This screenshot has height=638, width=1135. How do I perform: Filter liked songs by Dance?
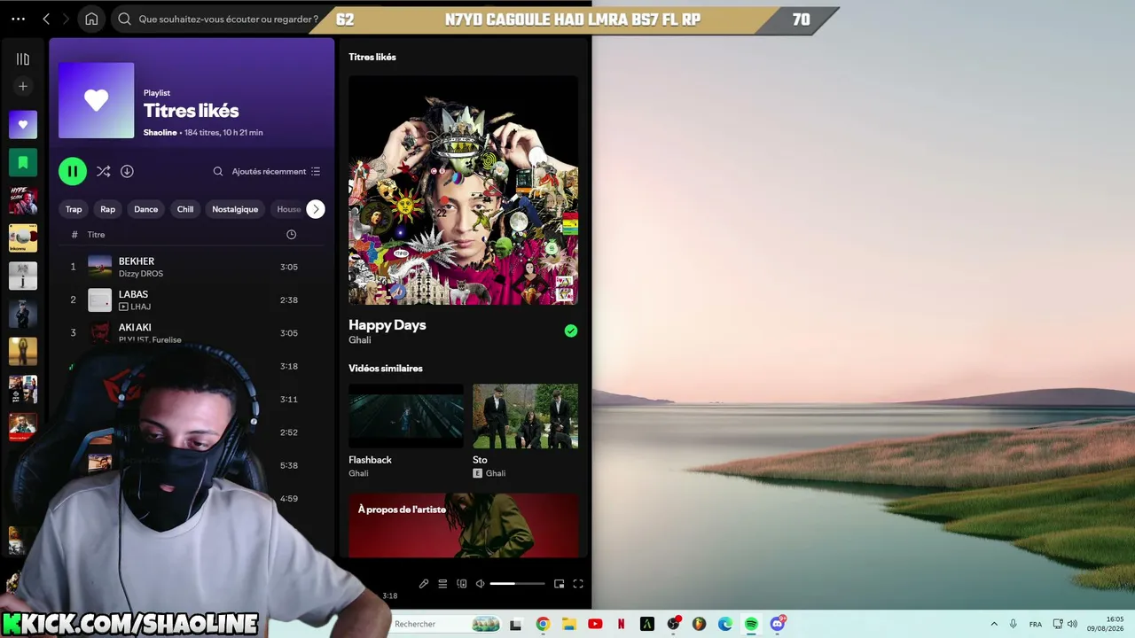[145, 209]
